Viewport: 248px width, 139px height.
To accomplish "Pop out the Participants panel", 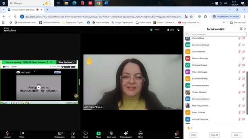I will [241, 29].
